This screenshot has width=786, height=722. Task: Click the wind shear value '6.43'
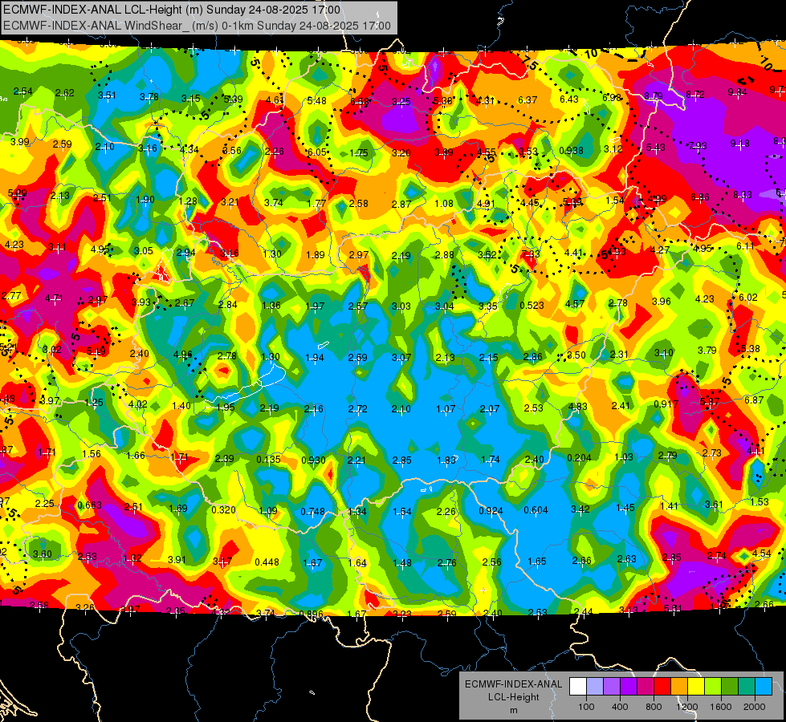pos(569,99)
